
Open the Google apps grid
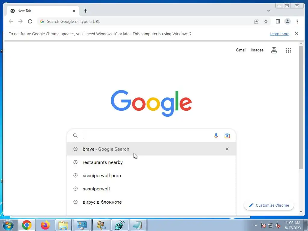point(288,50)
